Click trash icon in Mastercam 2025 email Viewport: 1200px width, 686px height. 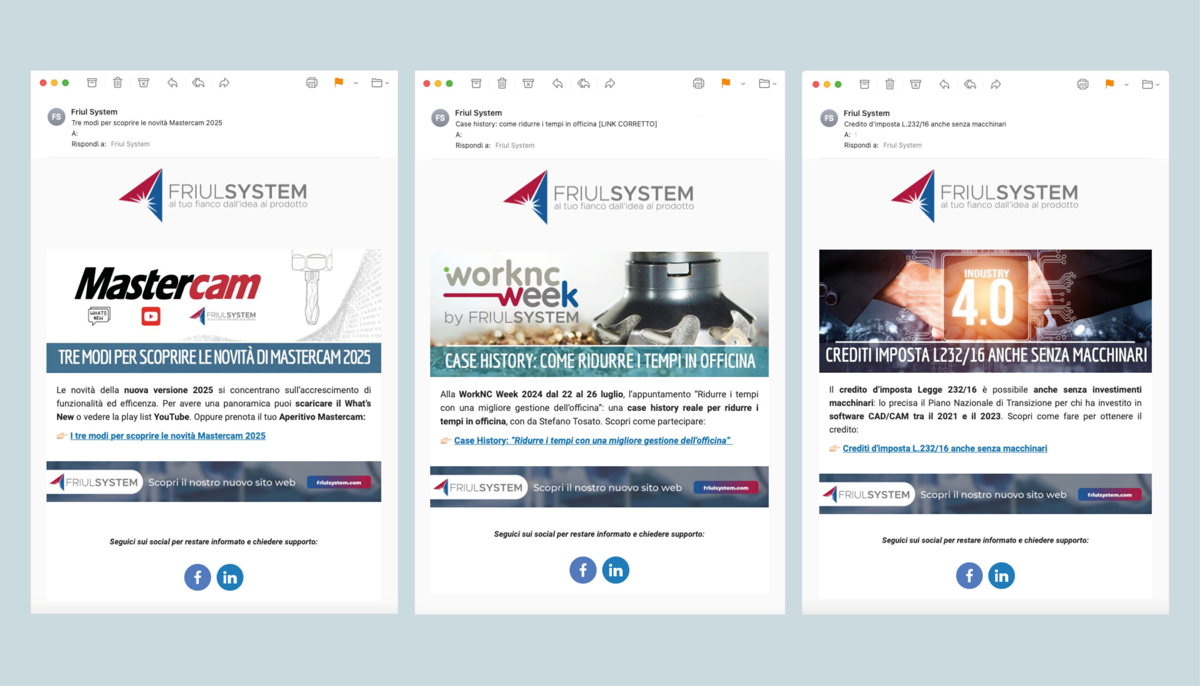tap(117, 83)
